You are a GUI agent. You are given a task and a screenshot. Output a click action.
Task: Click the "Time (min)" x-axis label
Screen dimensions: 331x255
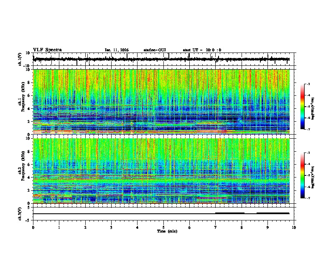pos(167,231)
